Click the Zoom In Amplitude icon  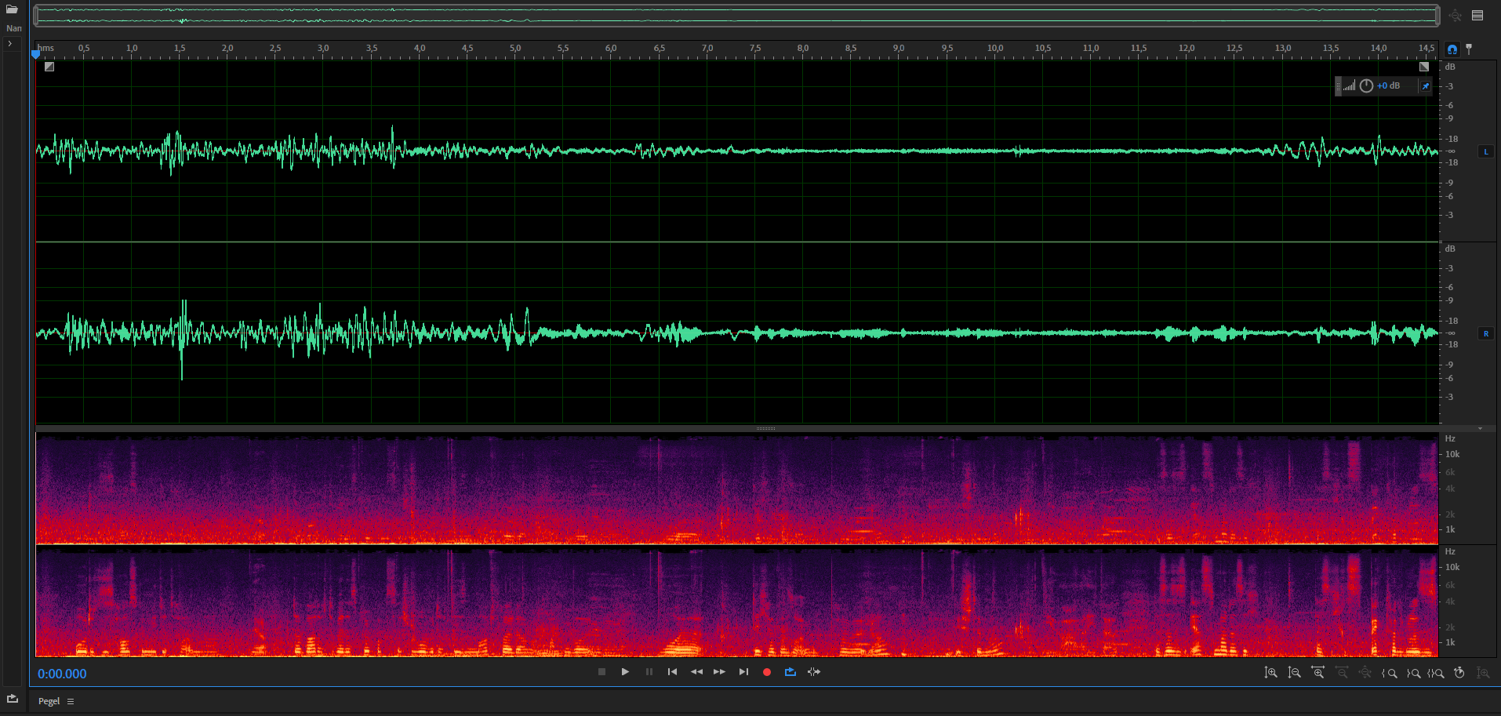pyautogui.click(x=1271, y=673)
